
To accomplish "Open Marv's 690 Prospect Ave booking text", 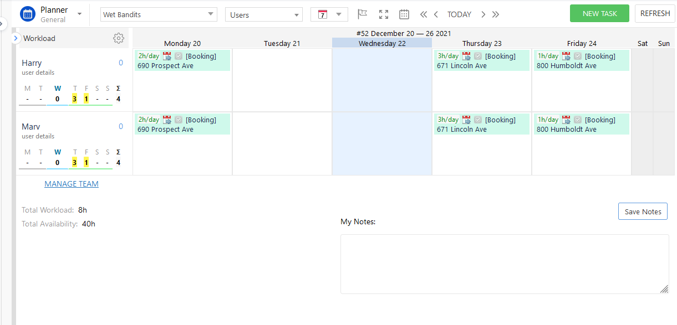I will pos(165,130).
